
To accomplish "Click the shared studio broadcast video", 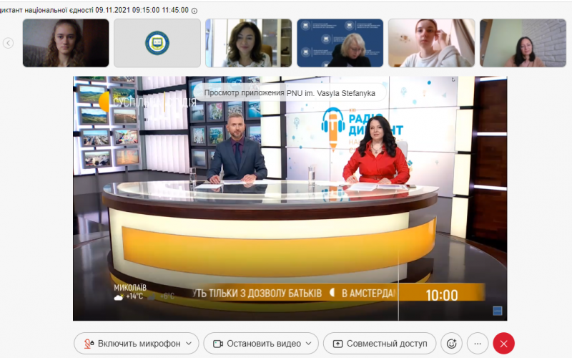I will [x=290, y=198].
